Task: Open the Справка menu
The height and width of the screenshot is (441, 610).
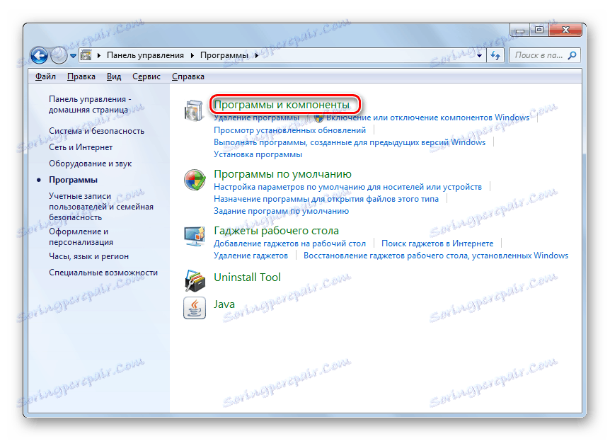Action: click(188, 76)
